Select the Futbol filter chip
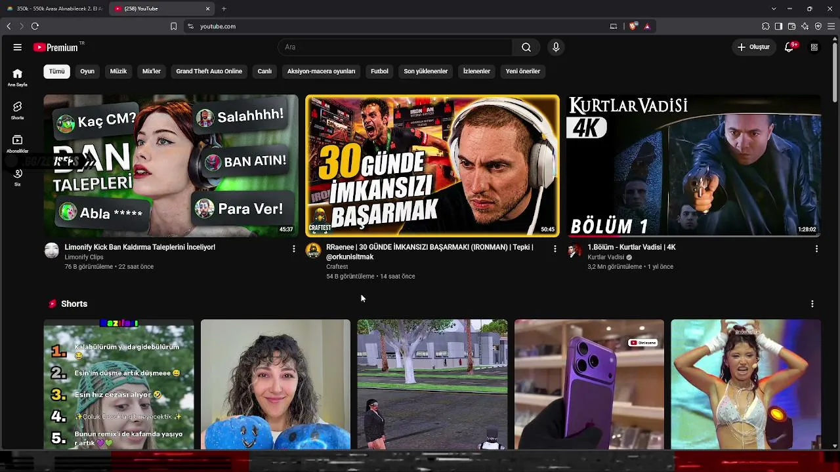Image resolution: width=840 pixels, height=472 pixels. [379, 71]
